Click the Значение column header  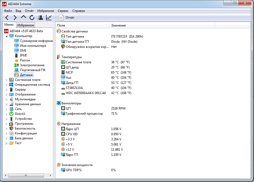118,25
